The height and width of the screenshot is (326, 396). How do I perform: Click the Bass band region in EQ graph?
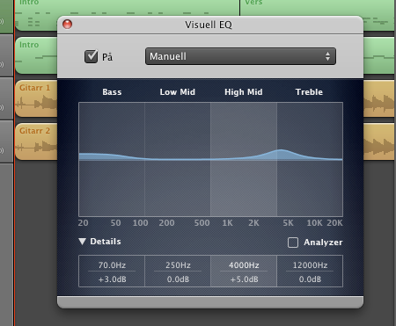pos(112,159)
